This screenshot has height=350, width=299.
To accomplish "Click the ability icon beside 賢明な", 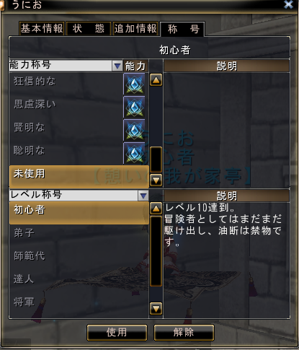I will 134,131.
